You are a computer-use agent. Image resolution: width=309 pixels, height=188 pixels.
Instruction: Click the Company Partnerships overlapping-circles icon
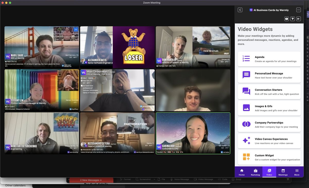(246, 124)
